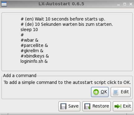Open the window menu icon in title bar

pos(4,4)
